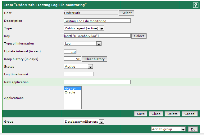Clone this item
This screenshot has height=137, width=204.
click(x=156, y=114)
